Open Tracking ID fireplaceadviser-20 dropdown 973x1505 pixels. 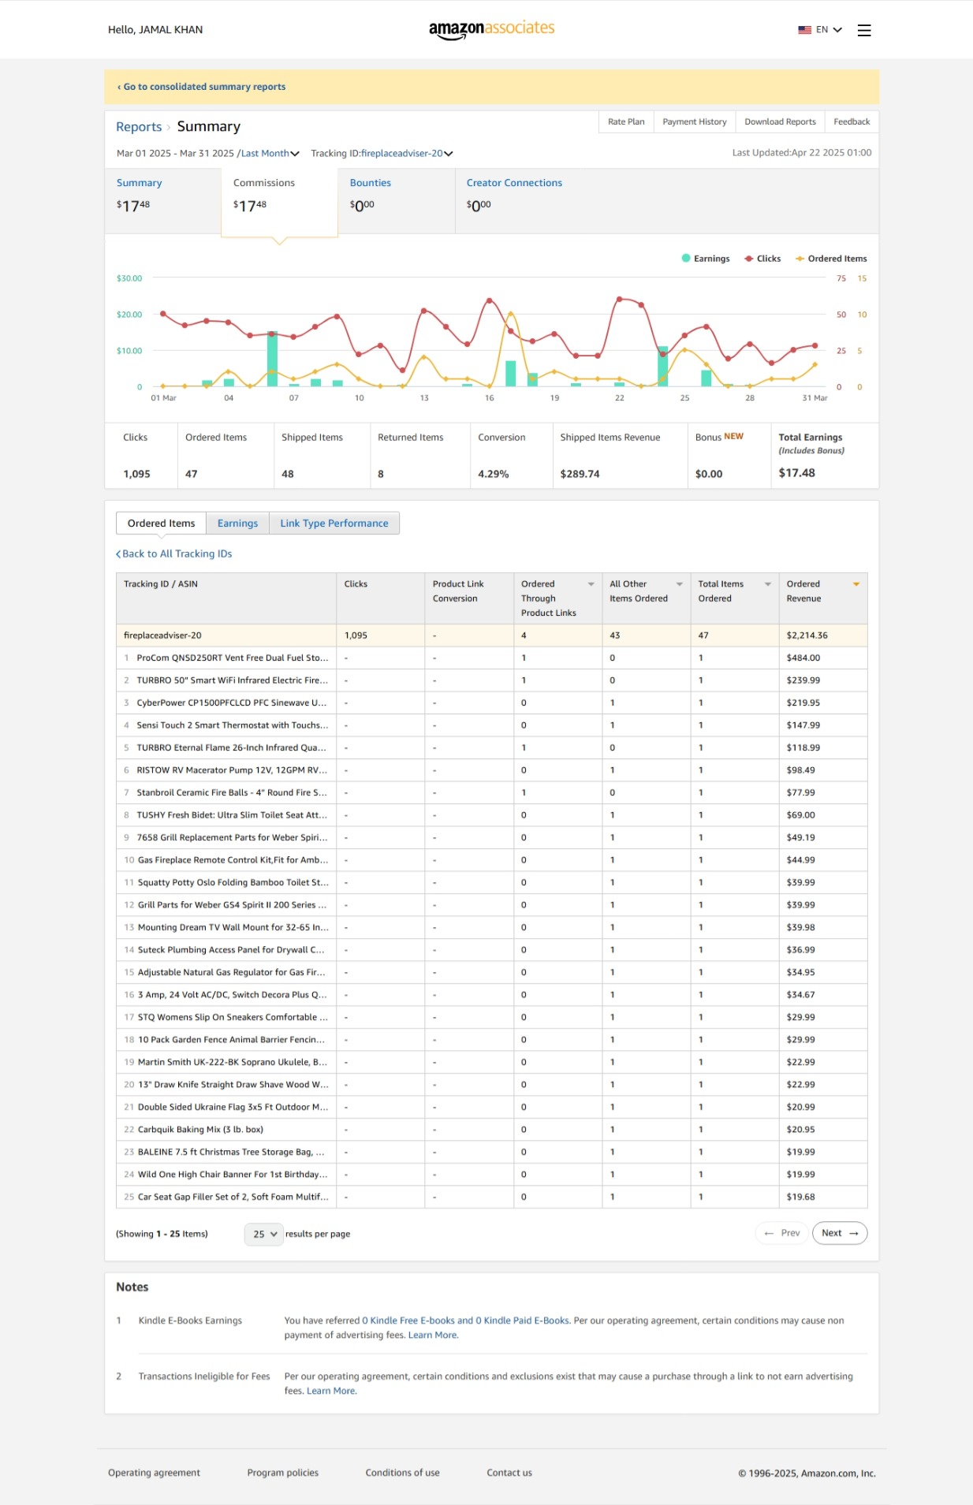[407, 154]
